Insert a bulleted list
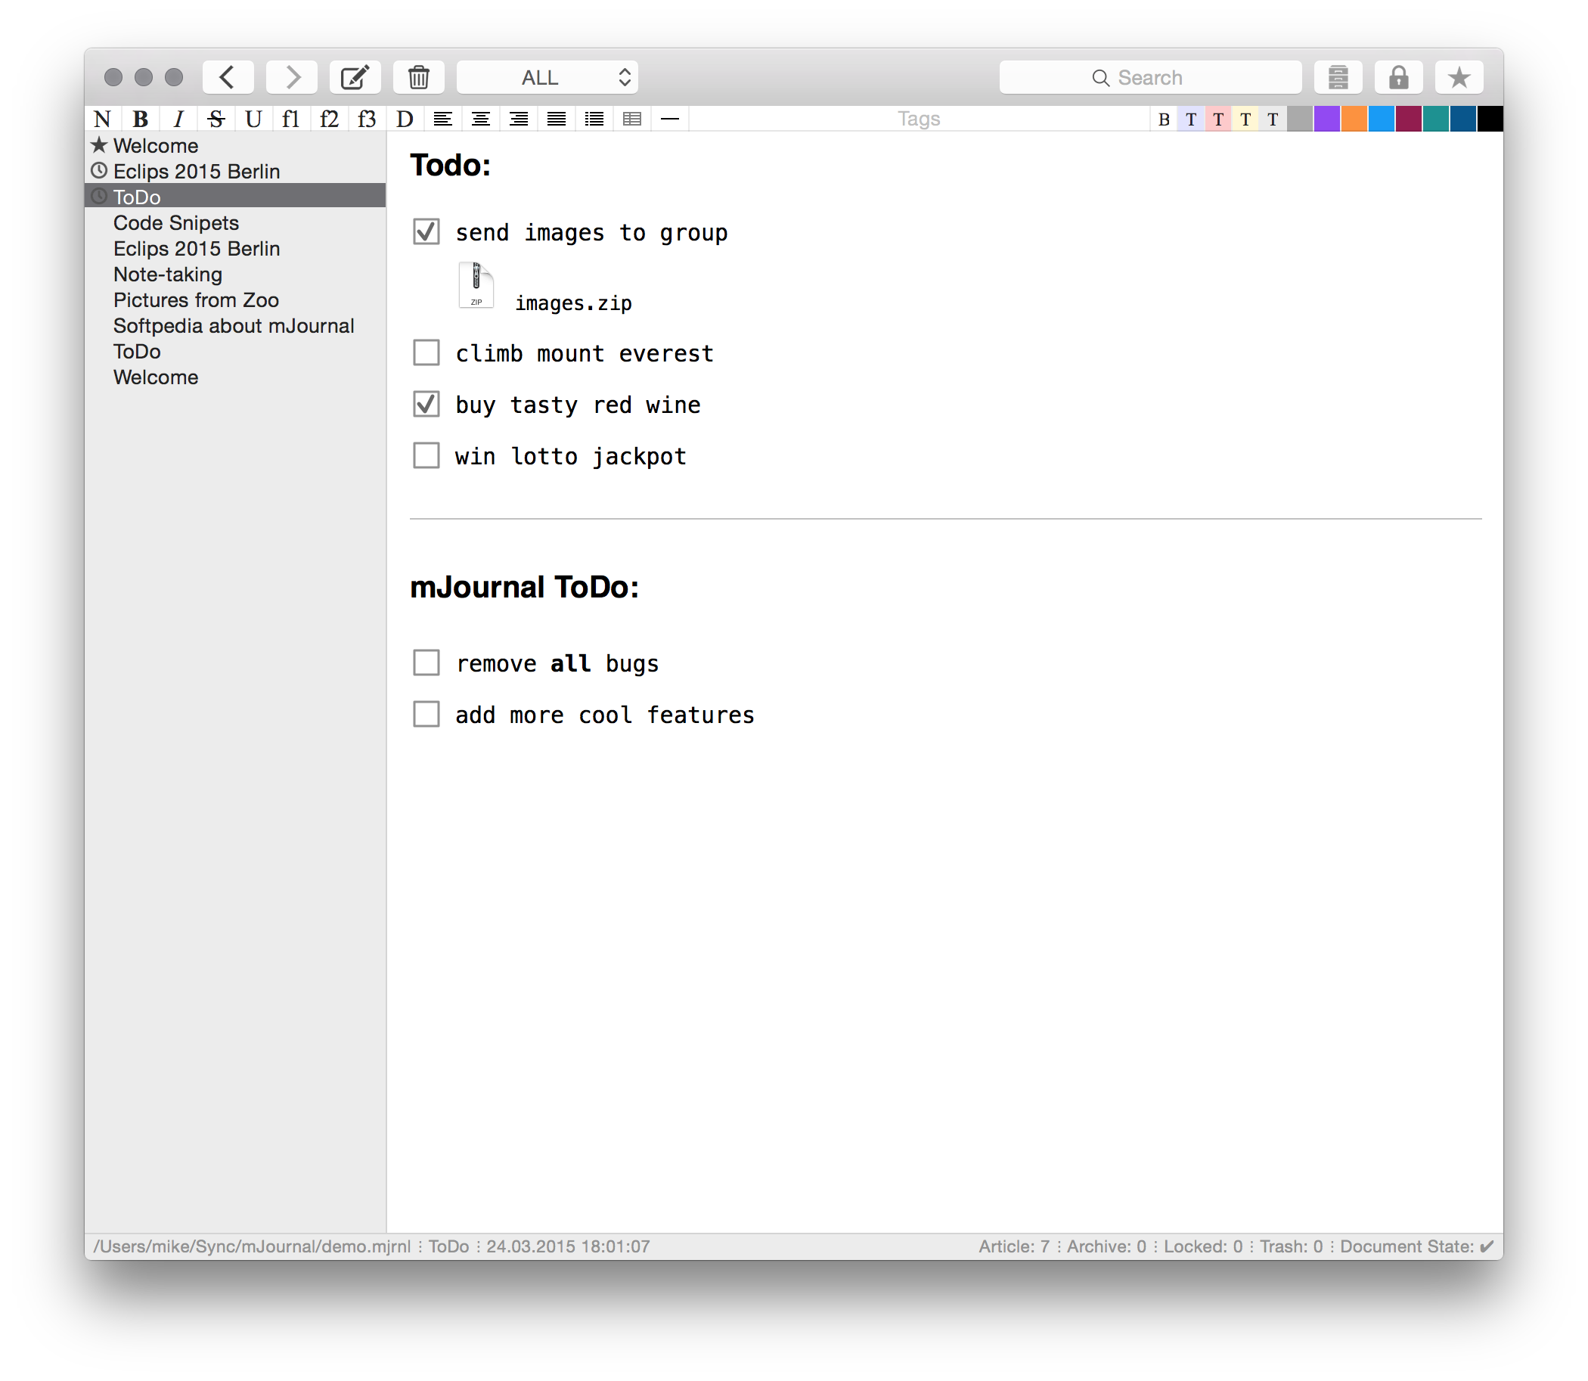This screenshot has height=1381, width=1588. [594, 119]
